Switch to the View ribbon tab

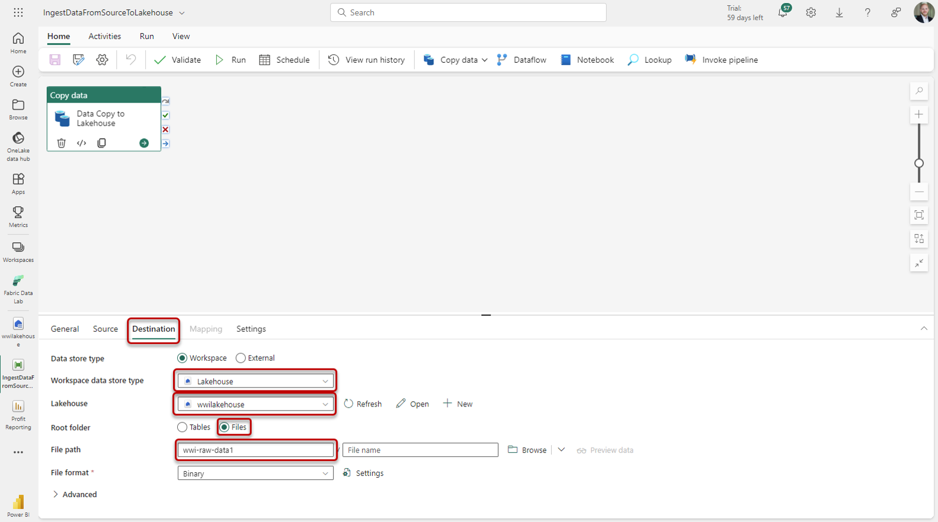pos(181,36)
